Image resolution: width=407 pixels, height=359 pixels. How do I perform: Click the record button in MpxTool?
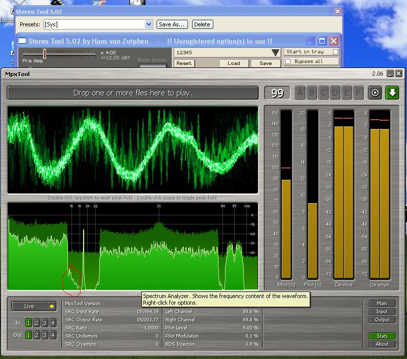pyautogui.click(x=375, y=93)
